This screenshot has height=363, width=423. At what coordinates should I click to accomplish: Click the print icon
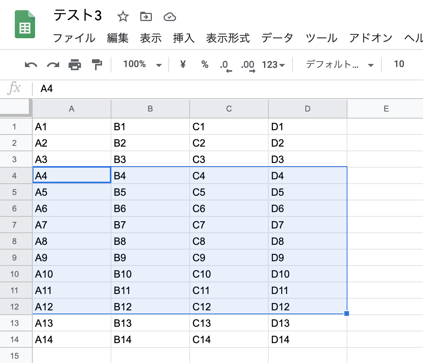[x=75, y=65]
